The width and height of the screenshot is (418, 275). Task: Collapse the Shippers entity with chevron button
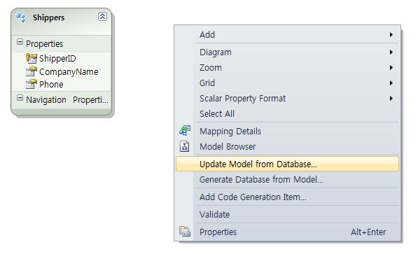point(102,17)
